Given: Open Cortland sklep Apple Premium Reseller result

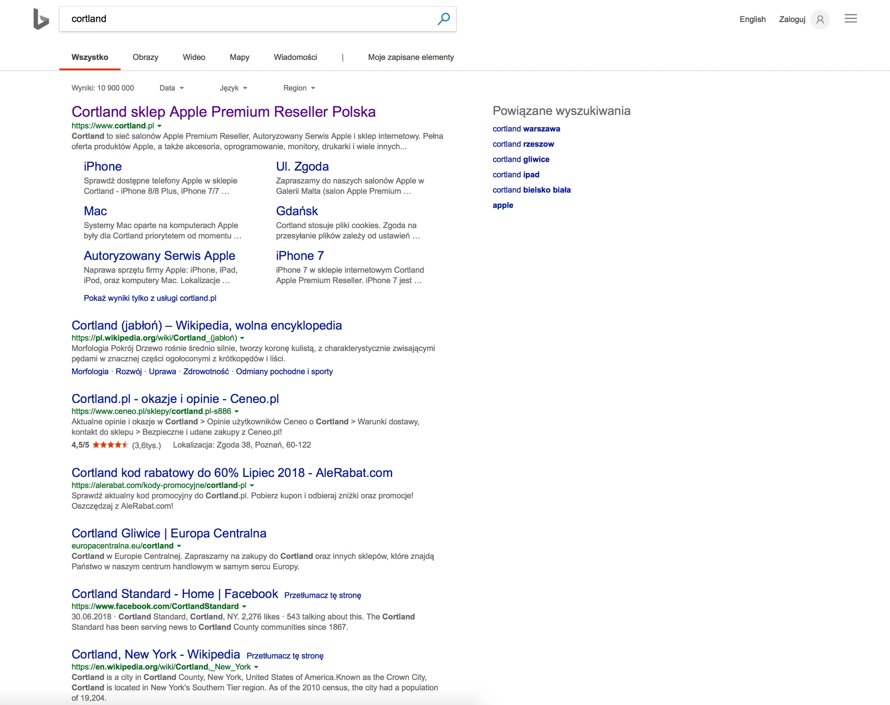Looking at the screenshot, I should pyautogui.click(x=223, y=112).
